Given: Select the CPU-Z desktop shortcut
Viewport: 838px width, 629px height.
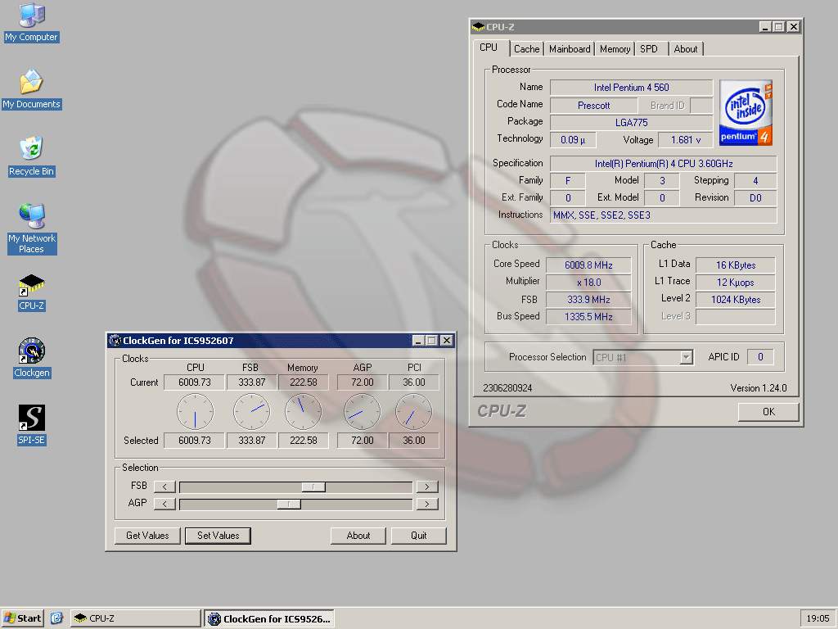Looking at the screenshot, I should (x=32, y=292).
